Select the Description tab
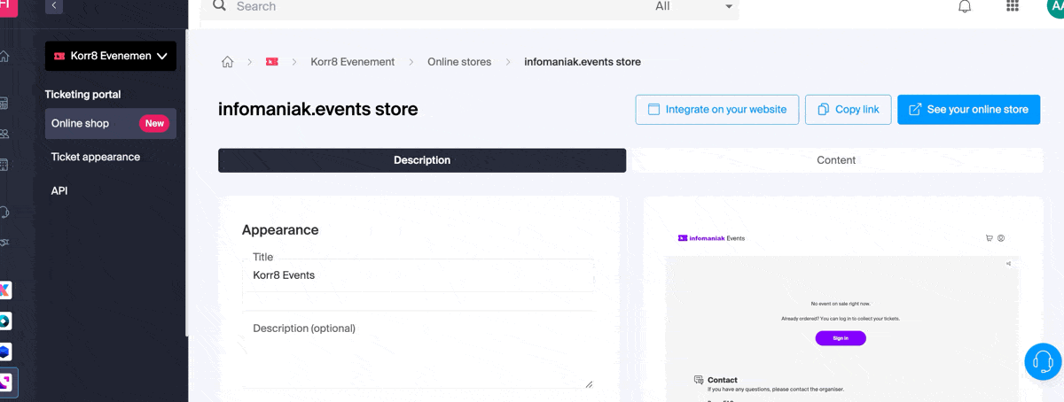 (422, 160)
